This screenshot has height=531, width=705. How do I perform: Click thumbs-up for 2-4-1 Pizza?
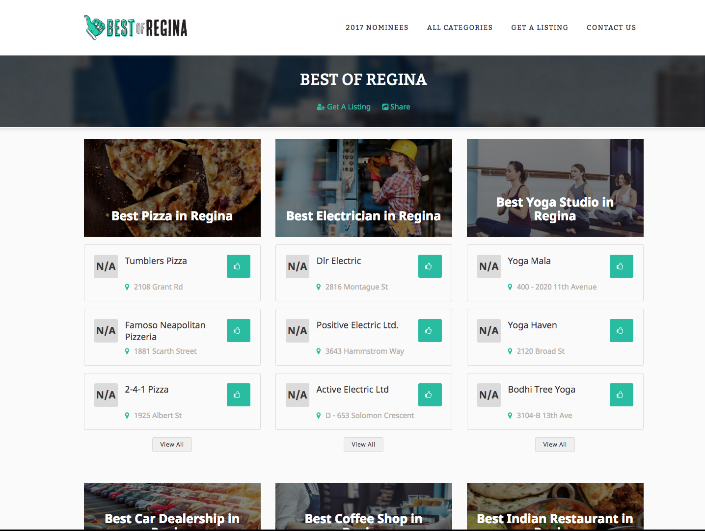click(238, 395)
